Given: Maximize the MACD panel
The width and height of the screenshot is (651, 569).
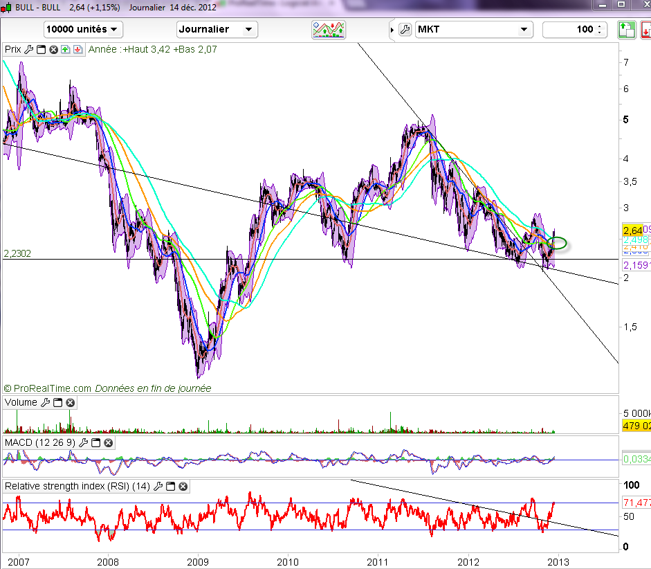Looking at the screenshot, I should (x=95, y=442).
